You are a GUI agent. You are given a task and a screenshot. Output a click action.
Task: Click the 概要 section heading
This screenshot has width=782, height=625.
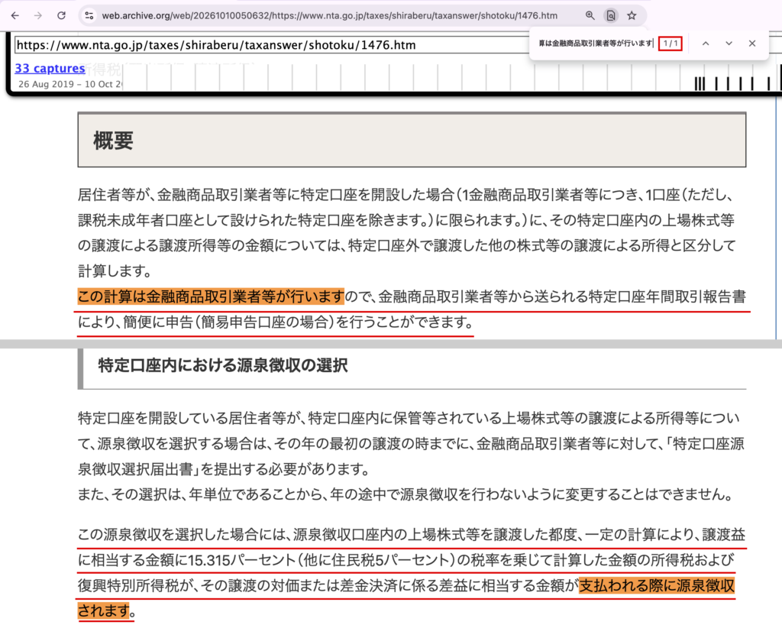113,140
